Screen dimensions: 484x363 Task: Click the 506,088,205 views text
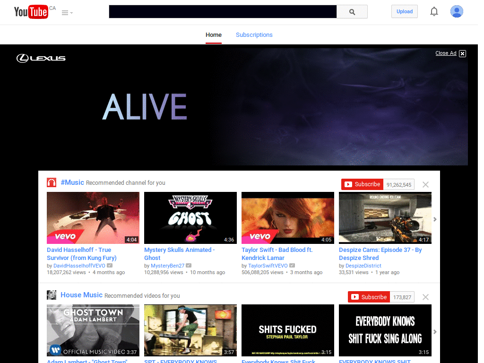262,273
